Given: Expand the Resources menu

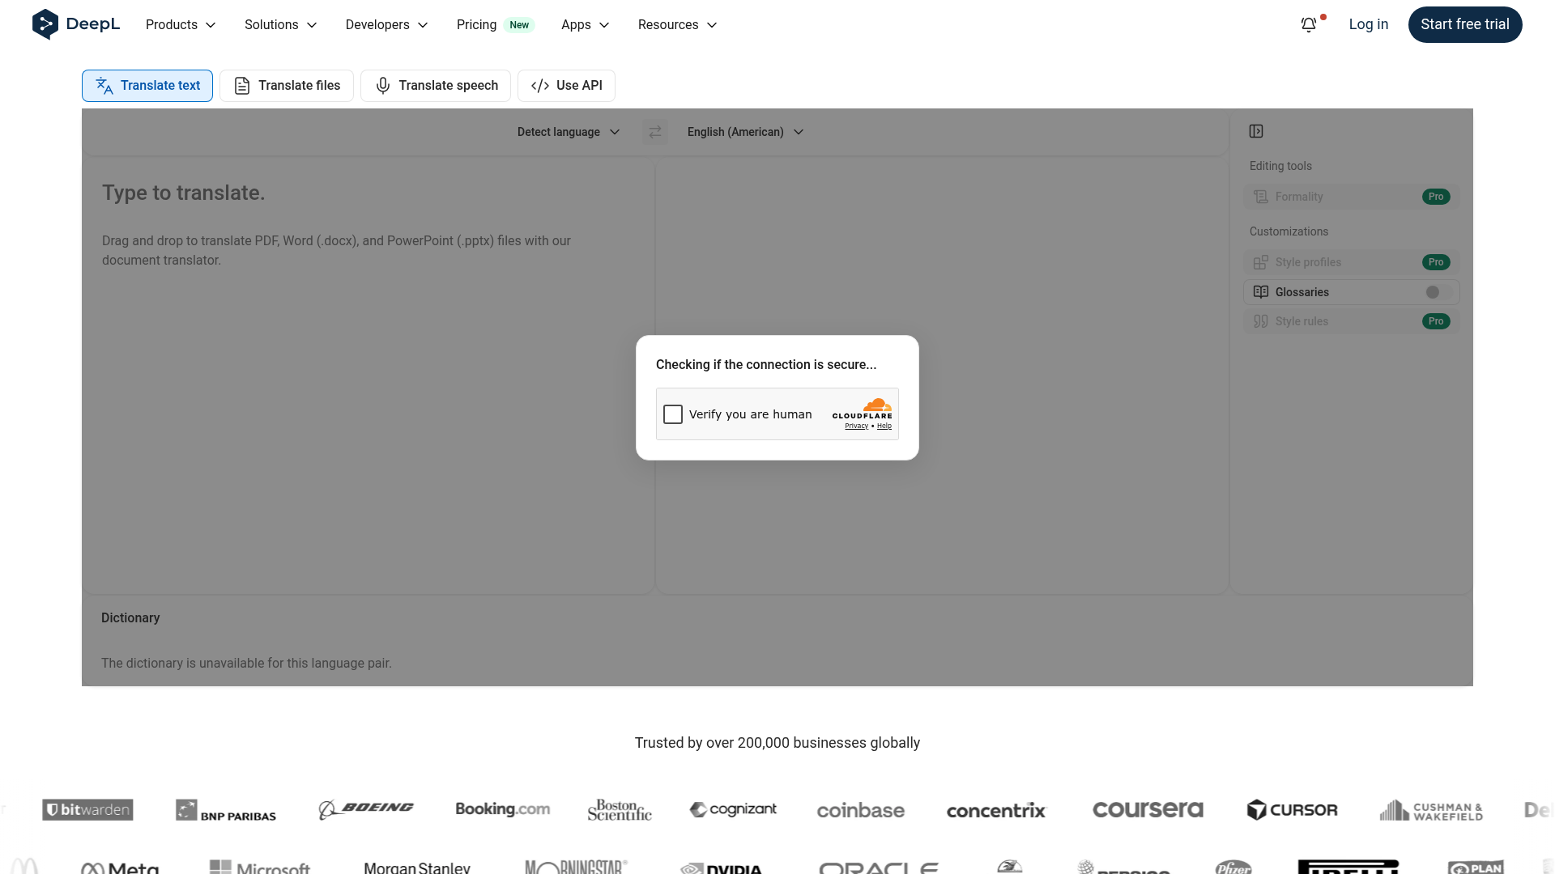Looking at the screenshot, I should (677, 25).
